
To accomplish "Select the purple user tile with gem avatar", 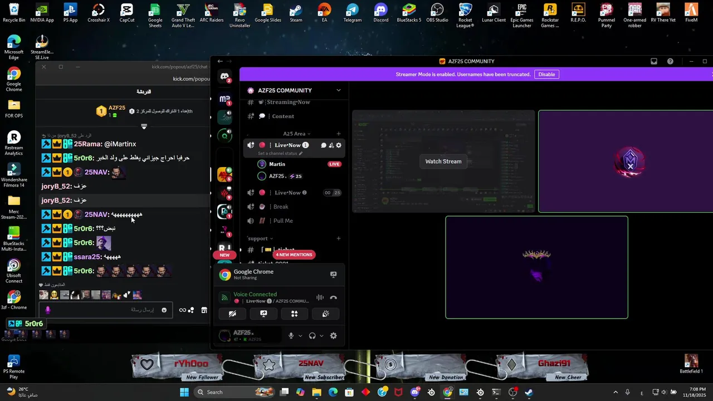I will [x=626, y=162].
